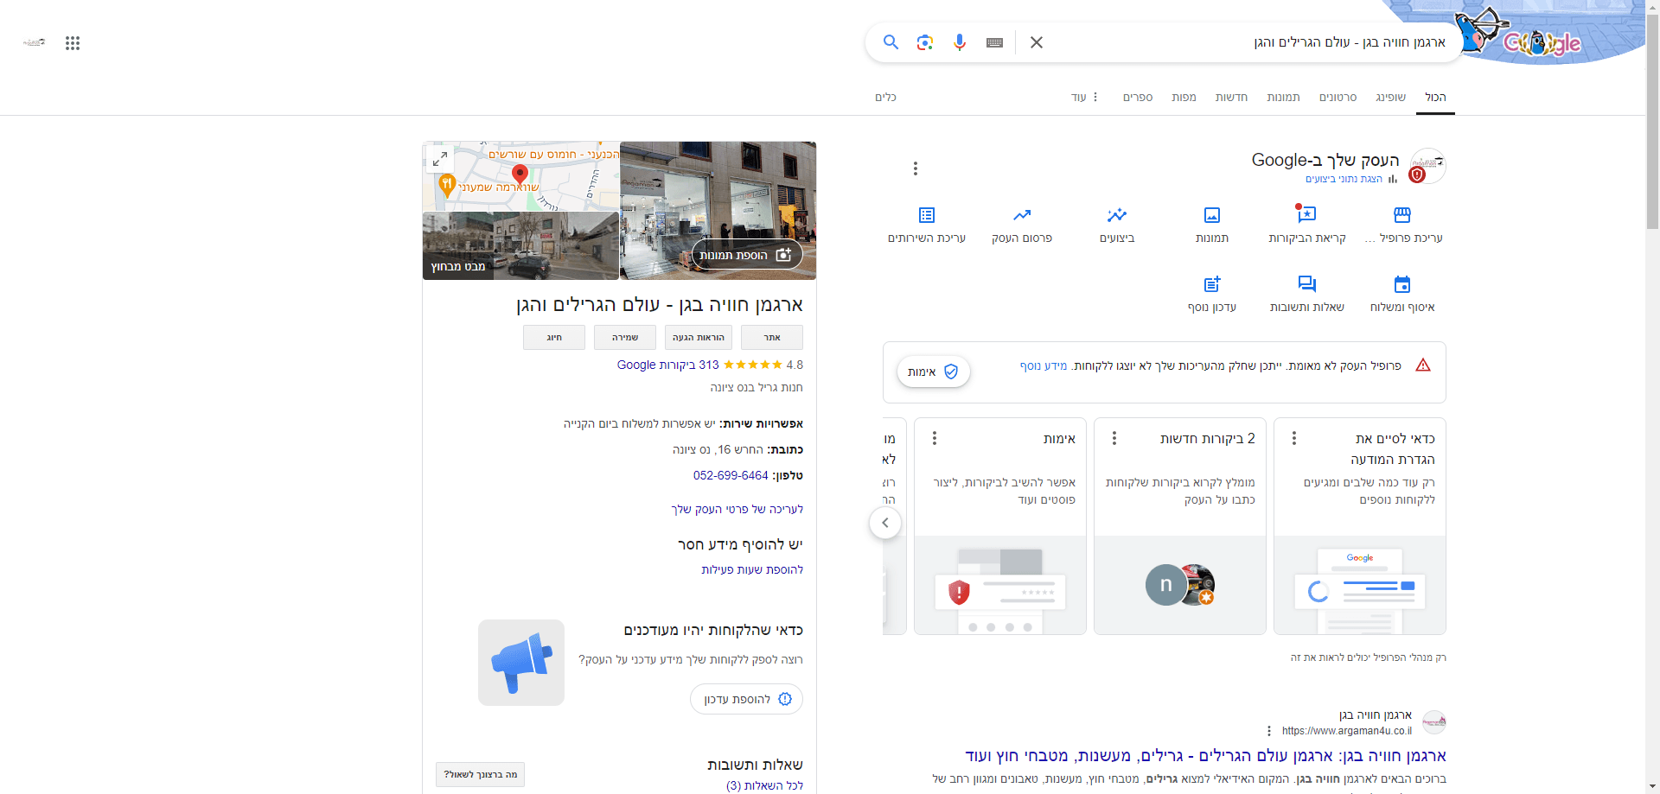This screenshot has width=1660, height=794.
Task: Open the לכל השאלות (3) link
Action: point(764,785)
